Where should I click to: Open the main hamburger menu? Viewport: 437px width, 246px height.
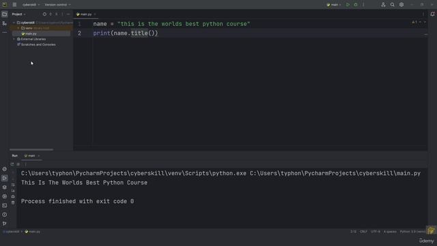(14, 5)
